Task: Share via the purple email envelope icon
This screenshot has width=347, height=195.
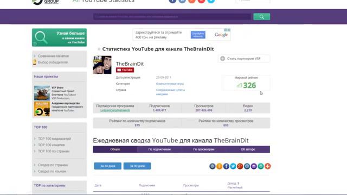Action: tap(254, 166)
